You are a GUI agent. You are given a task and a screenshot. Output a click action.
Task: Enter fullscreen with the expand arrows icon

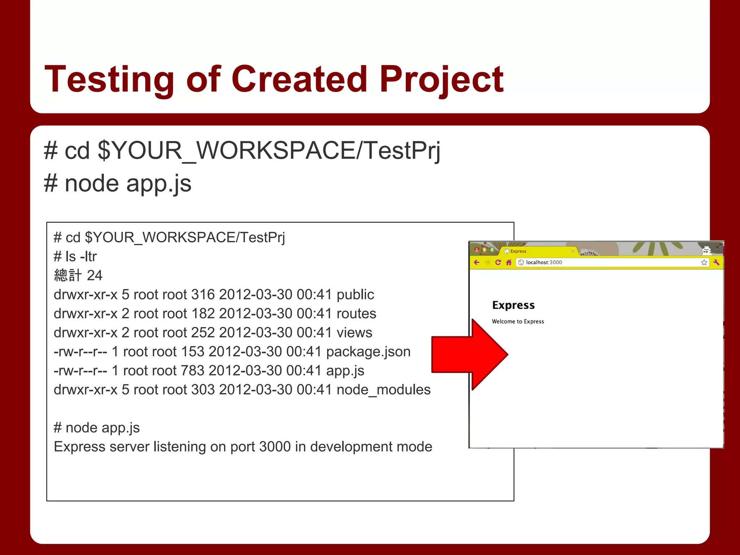(719, 246)
